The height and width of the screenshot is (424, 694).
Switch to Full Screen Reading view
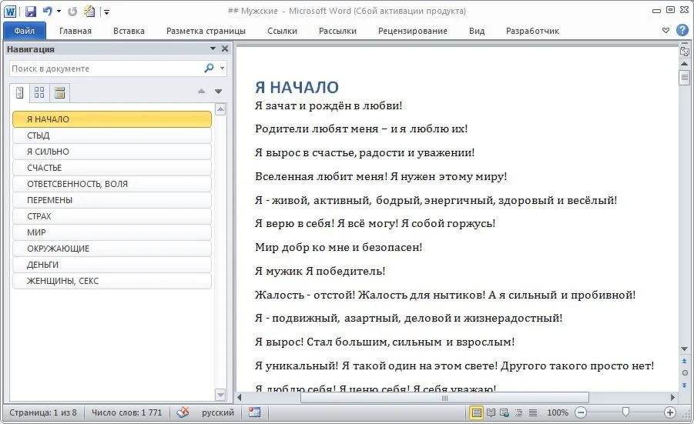491,412
